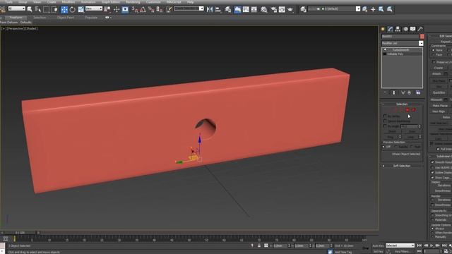Toggle Show End Result icon

click(x=394, y=92)
